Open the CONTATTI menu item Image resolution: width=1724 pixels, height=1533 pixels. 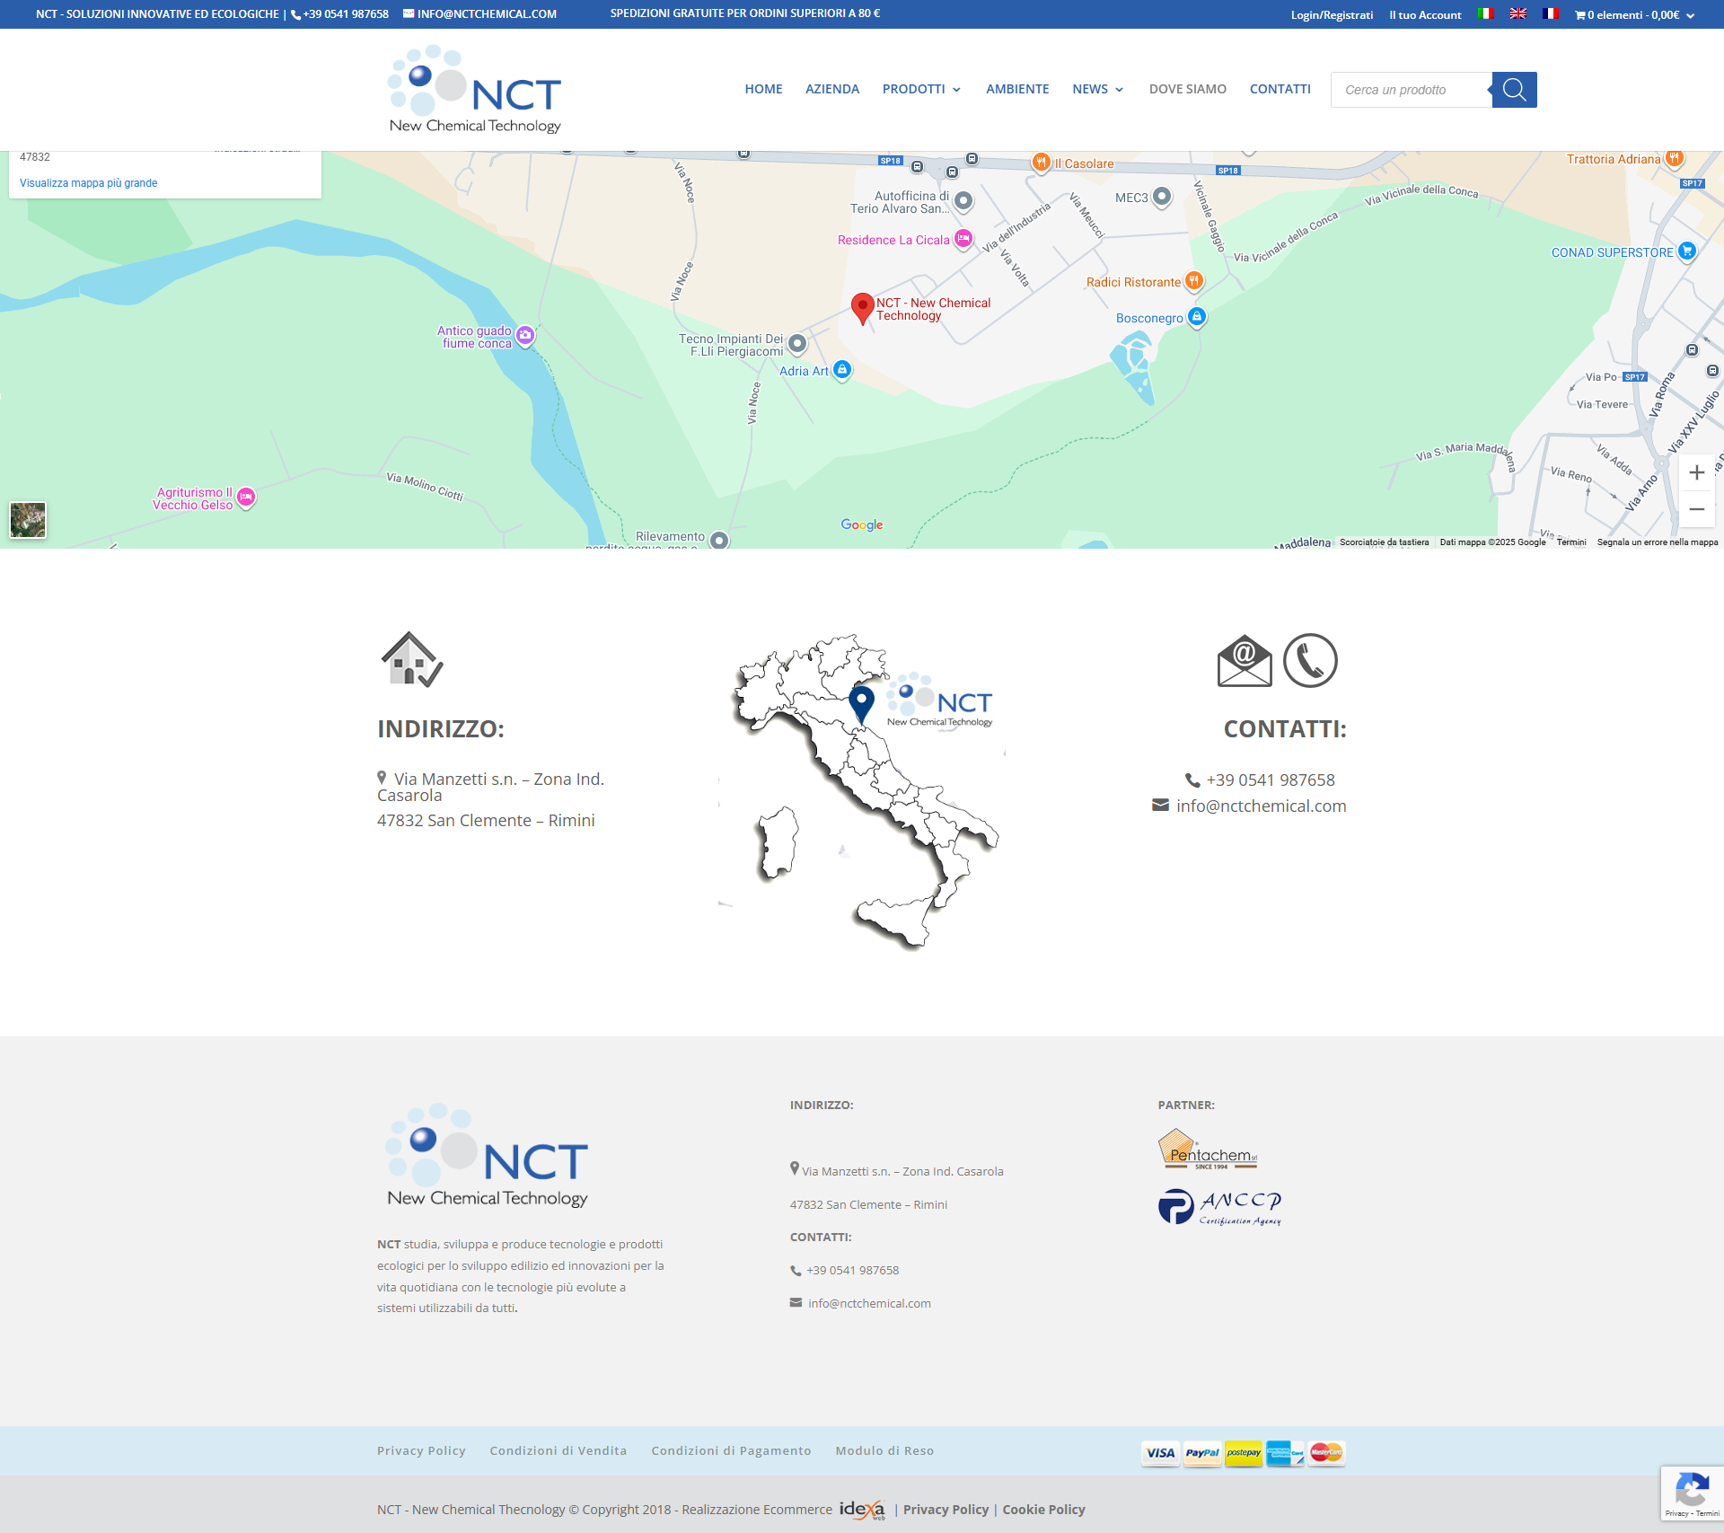pyautogui.click(x=1280, y=89)
